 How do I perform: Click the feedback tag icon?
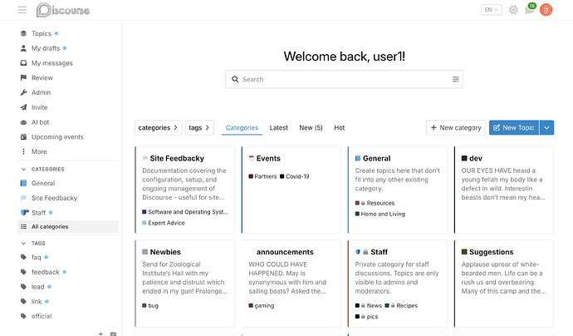24,272
